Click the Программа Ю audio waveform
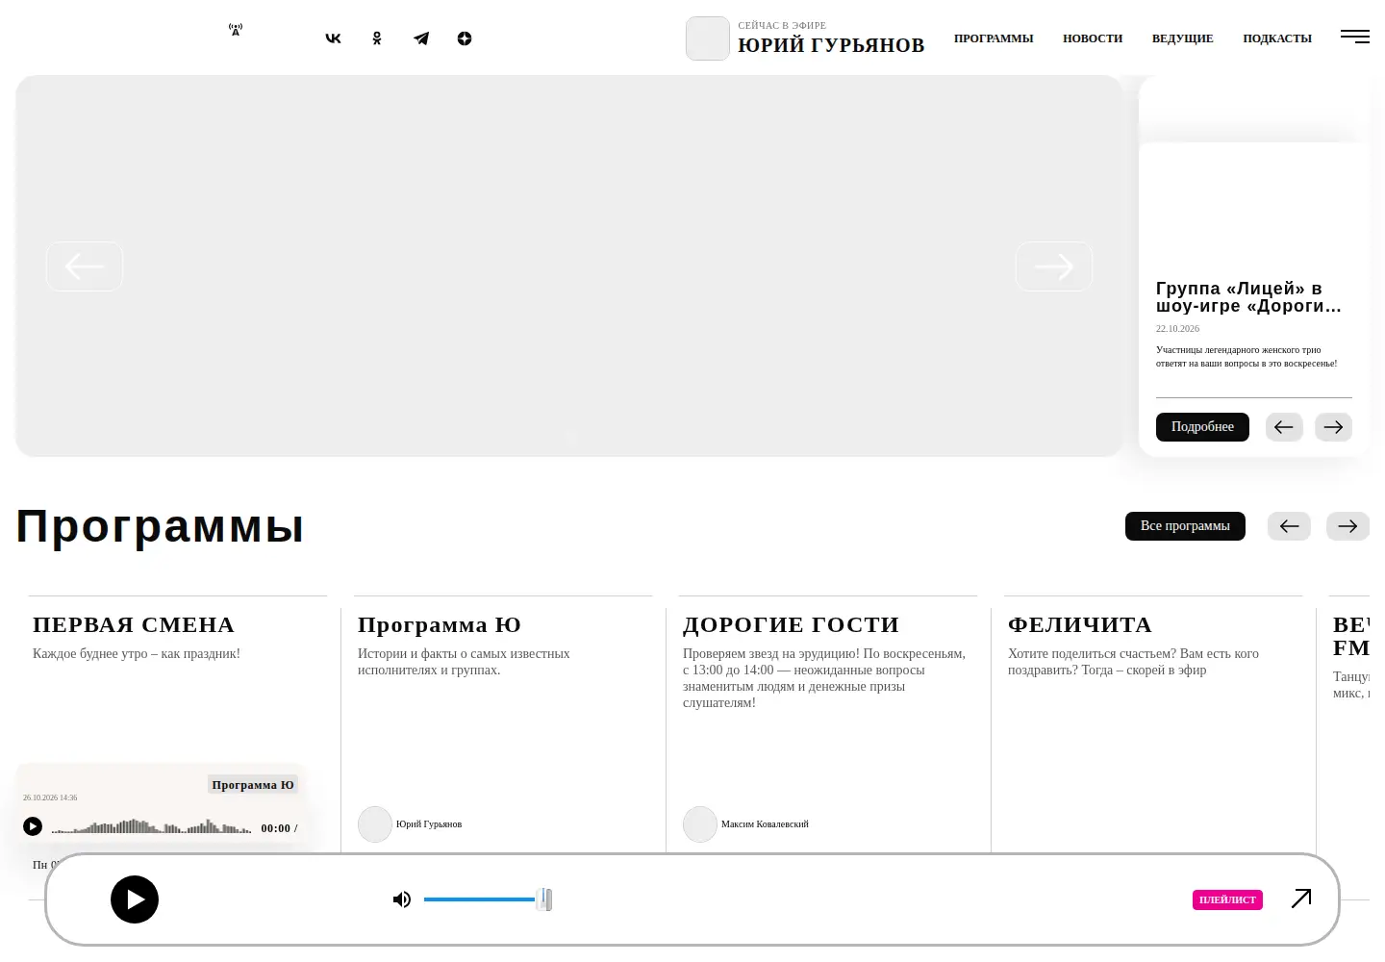 [x=151, y=826]
